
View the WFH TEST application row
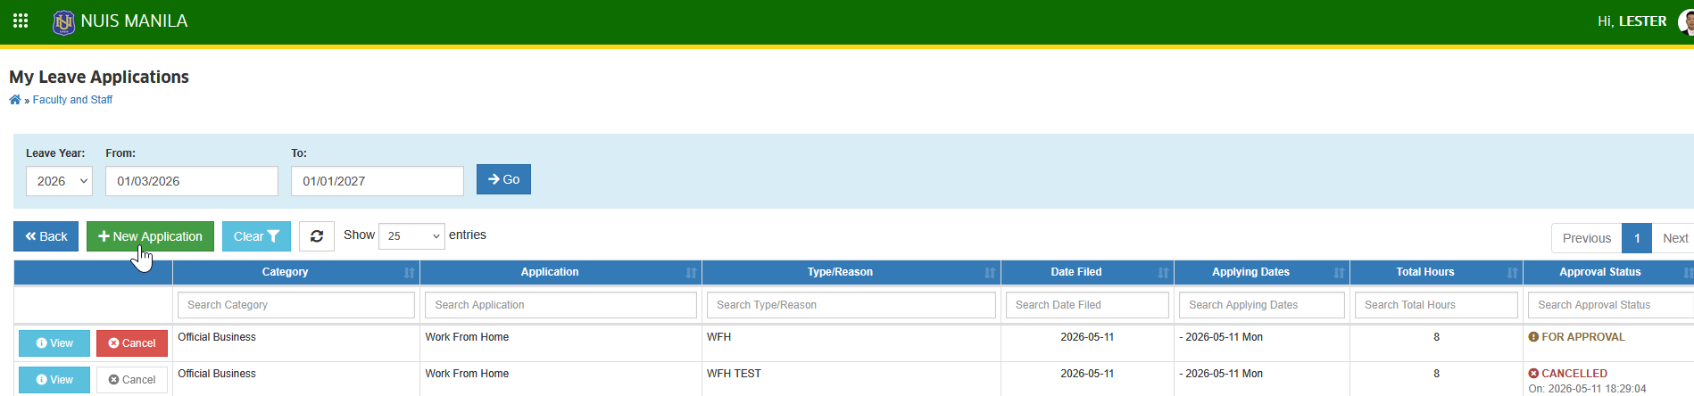point(54,380)
